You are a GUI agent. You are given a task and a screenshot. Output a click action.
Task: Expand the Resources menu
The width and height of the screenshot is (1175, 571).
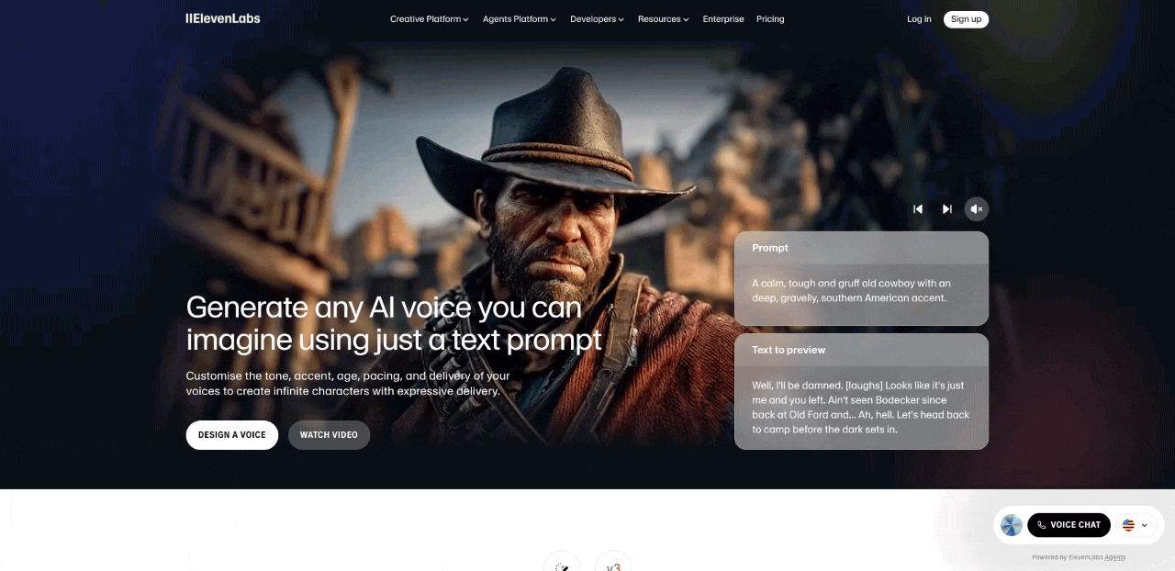pos(663,19)
